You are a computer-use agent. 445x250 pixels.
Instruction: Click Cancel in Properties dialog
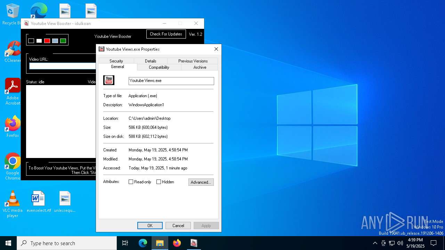click(178, 225)
